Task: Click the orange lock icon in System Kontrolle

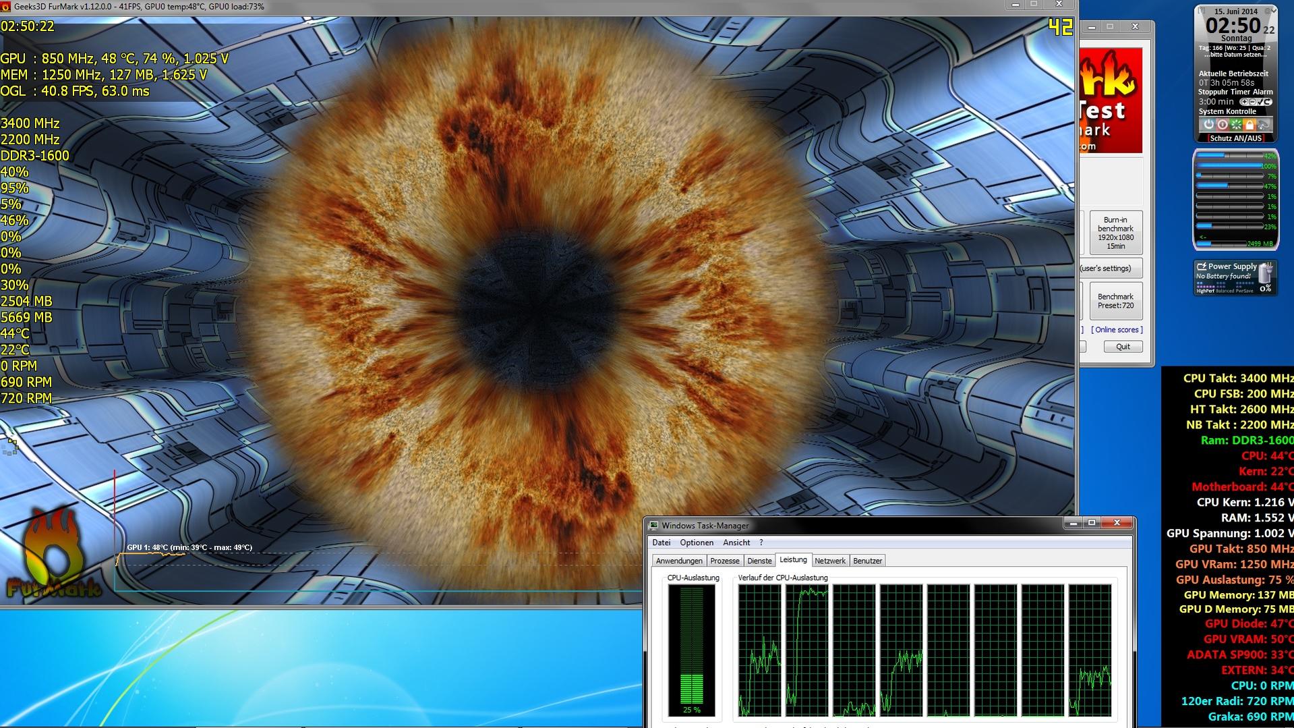Action: pyautogui.click(x=1249, y=125)
